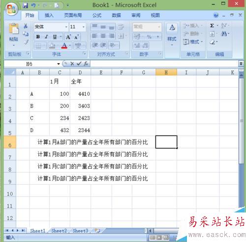Apply percent style

149,36
